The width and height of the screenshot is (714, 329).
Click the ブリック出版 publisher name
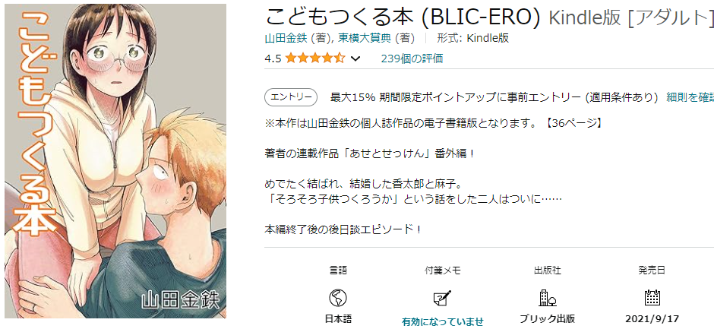547,318
